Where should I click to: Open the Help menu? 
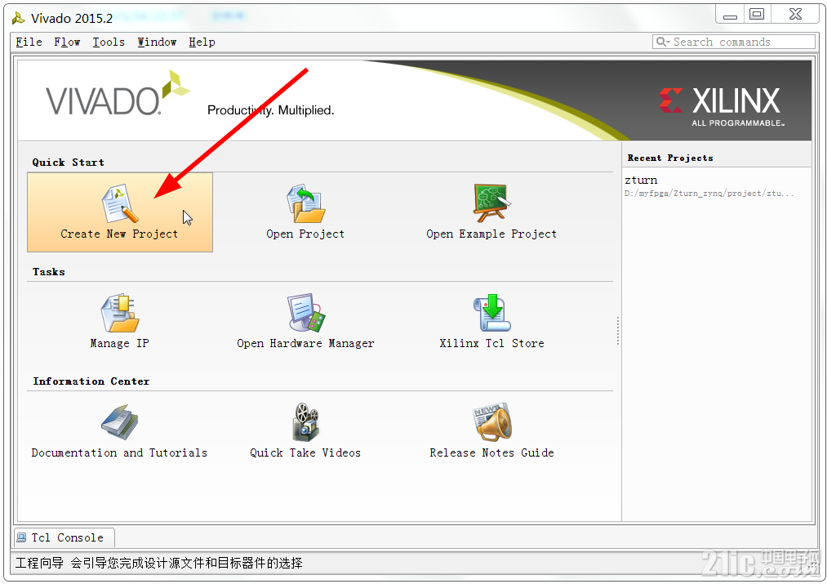tap(202, 42)
